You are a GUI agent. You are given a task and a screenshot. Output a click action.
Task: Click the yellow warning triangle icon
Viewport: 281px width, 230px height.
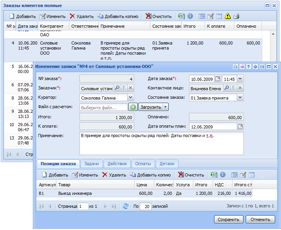[x=228, y=16]
